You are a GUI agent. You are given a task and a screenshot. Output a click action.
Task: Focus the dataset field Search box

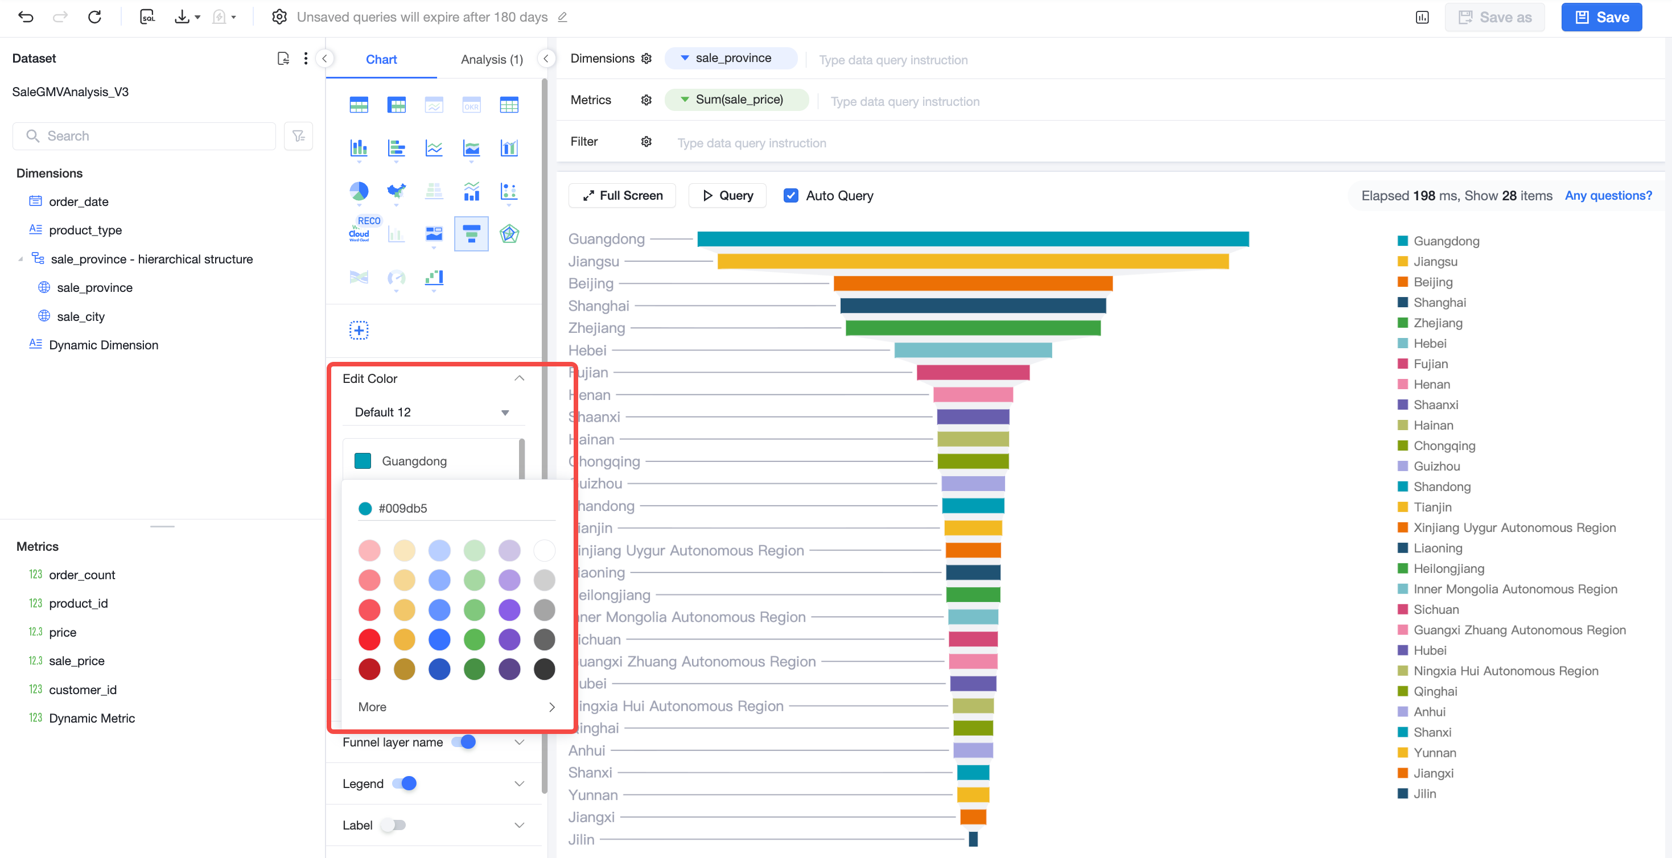144,135
